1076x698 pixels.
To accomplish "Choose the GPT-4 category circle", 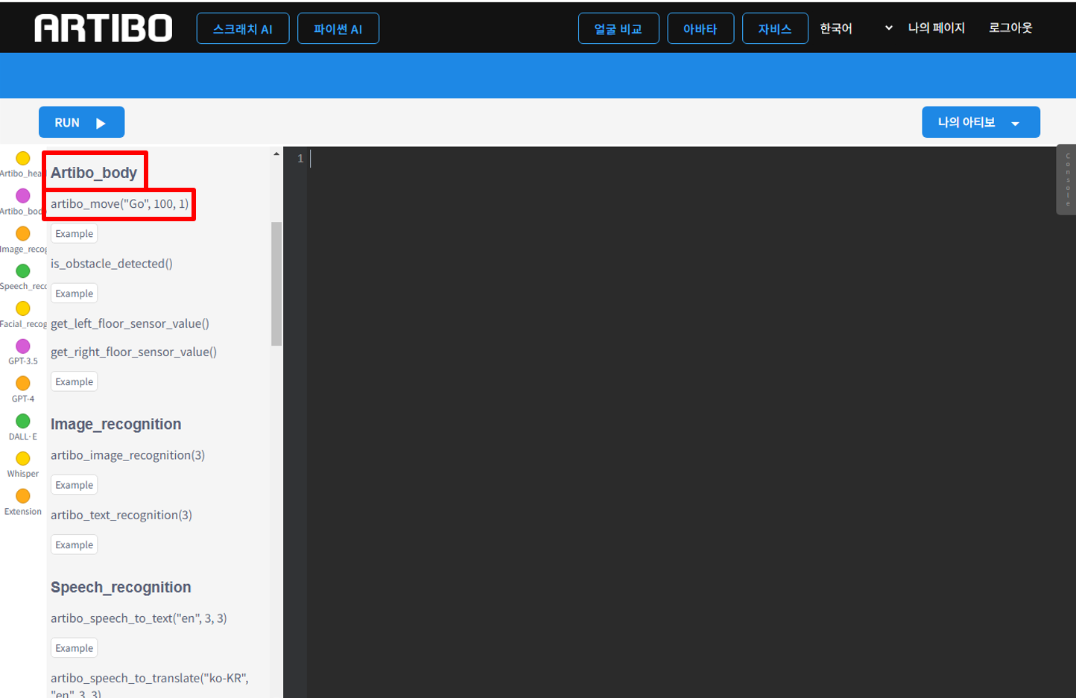I will [23, 383].
